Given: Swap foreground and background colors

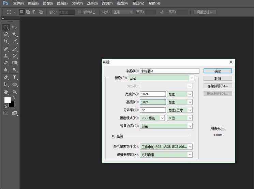Looking at the screenshot, I should click(x=14, y=98).
